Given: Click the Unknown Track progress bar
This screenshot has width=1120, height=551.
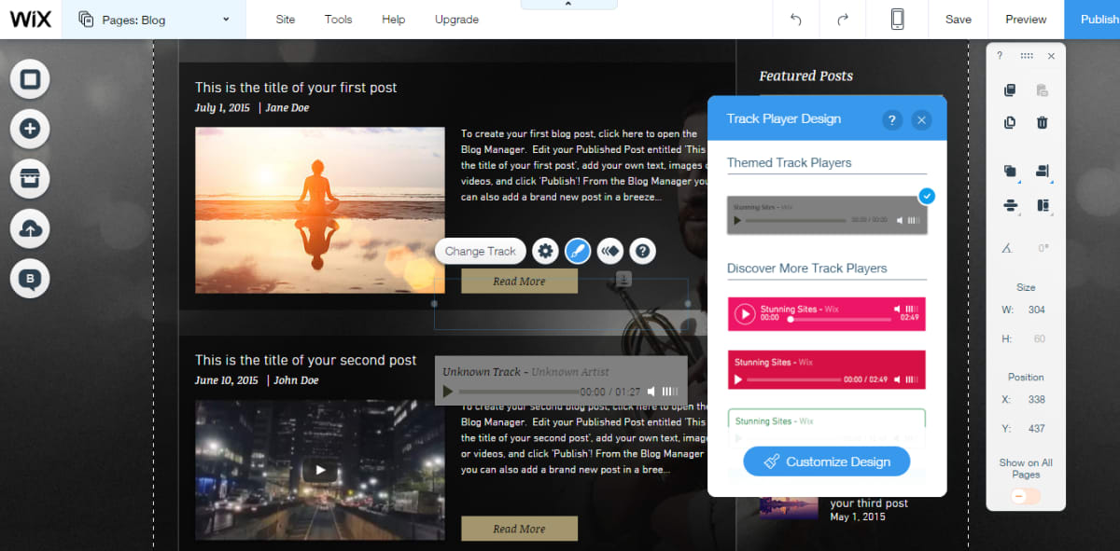Looking at the screenshot, I should 520,392.
